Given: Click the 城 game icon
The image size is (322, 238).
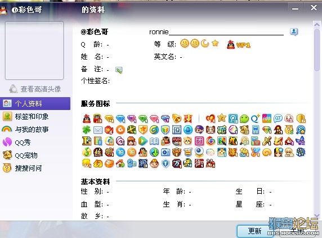Looking at the screenshot, I should pos(222,130).
